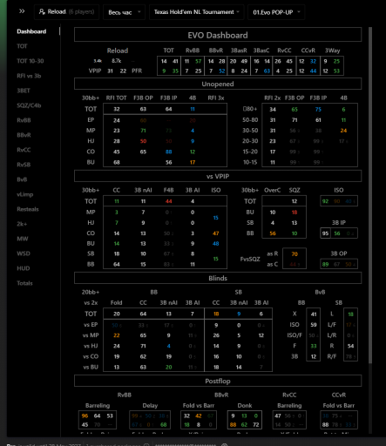Click the vs VPIP TOT F4B value 44
This screenshot has width=386, height=446.
[x=169, y=201]
